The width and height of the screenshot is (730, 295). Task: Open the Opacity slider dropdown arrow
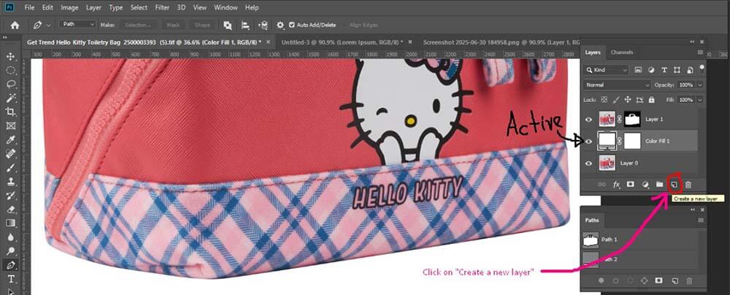click(x=700, y=85)
